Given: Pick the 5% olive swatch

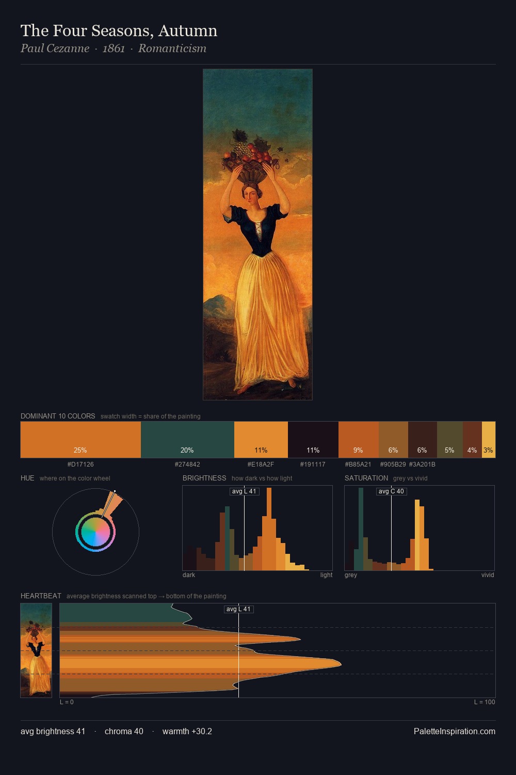Looking at the screenshot, I should [450, 440].
